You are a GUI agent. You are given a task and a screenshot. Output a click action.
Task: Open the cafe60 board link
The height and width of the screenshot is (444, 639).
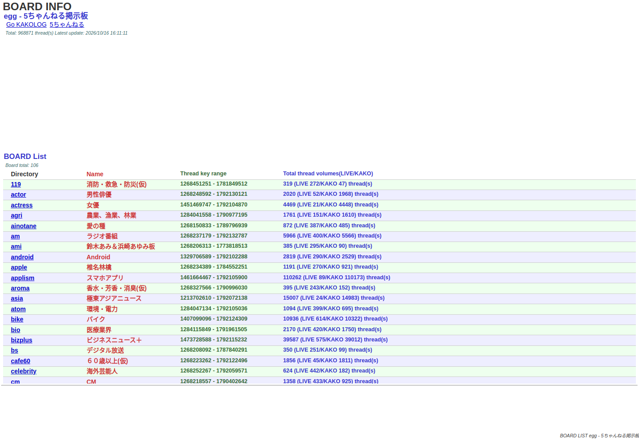pyautogui.click(x=20, y=361)
